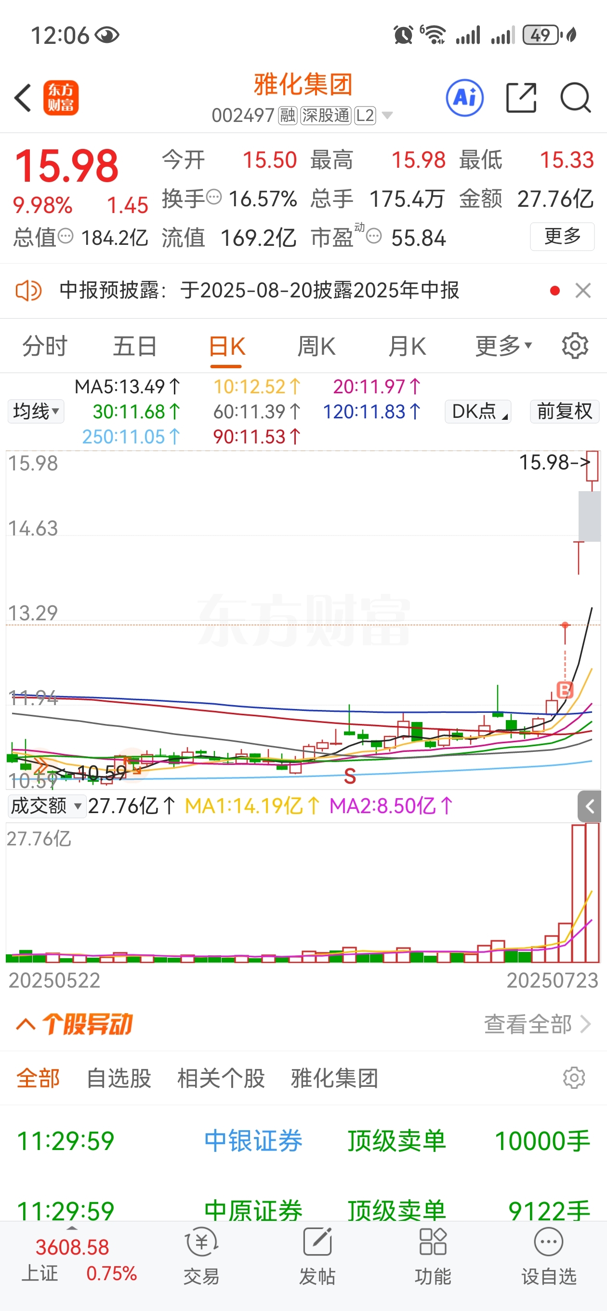Tap the eye icon beside the clock
The height and width of the screenshot is (1311, 607).
tap(107, 35)
